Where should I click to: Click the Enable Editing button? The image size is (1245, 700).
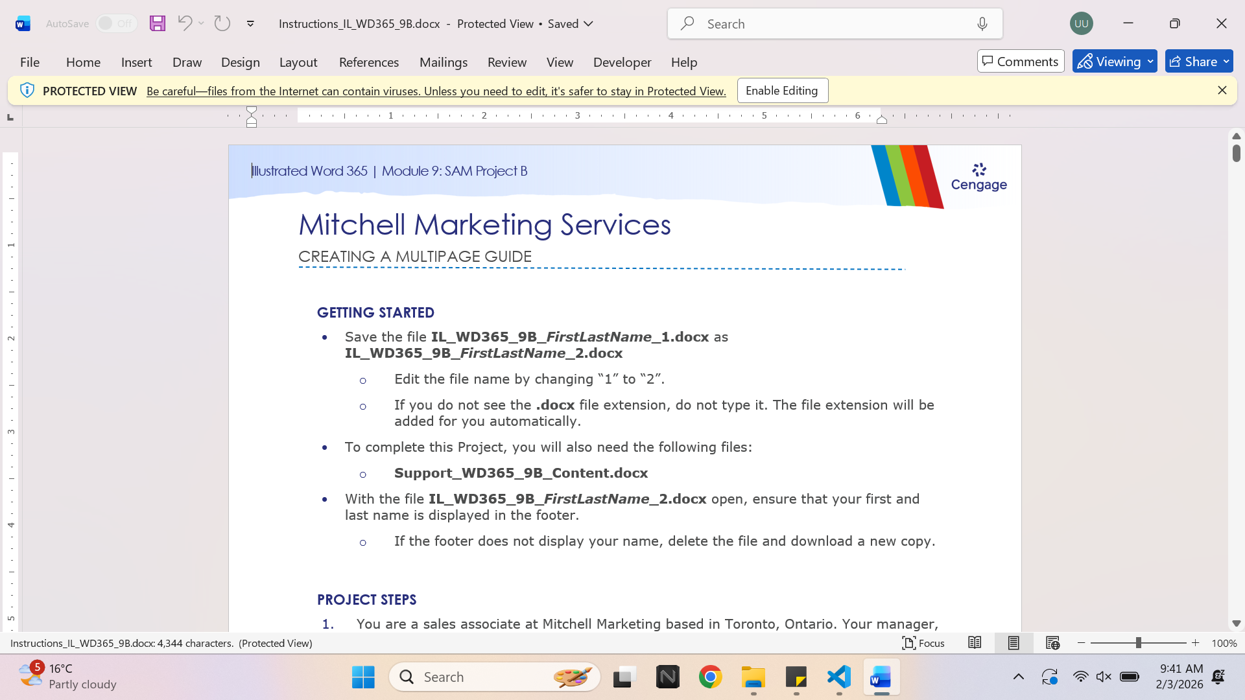point(782,91)
